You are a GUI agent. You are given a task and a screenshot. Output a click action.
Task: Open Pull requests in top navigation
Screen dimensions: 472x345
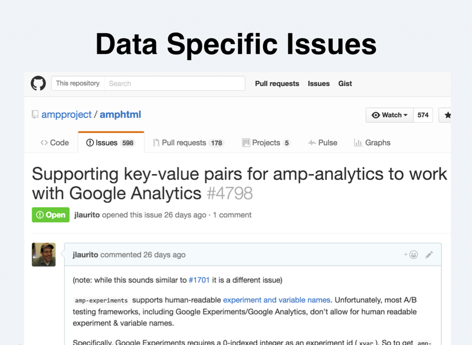[277, 84]
